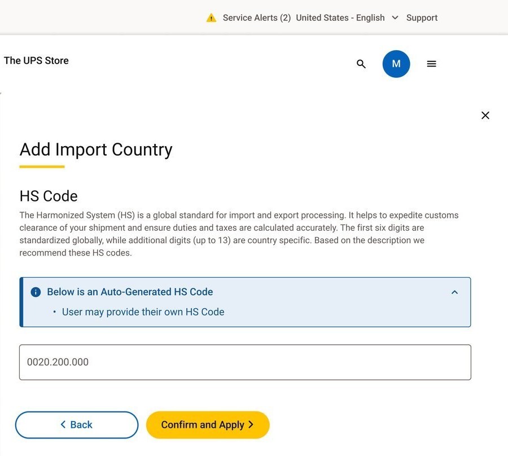508x456 pixels.
Task: Open the Service Alerts (2) link
Action: (x=257, y=18)
